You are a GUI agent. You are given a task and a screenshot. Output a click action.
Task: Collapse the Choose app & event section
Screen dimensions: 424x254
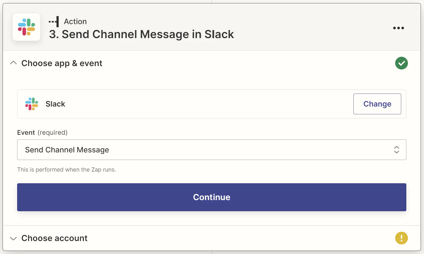click(13, 63)
